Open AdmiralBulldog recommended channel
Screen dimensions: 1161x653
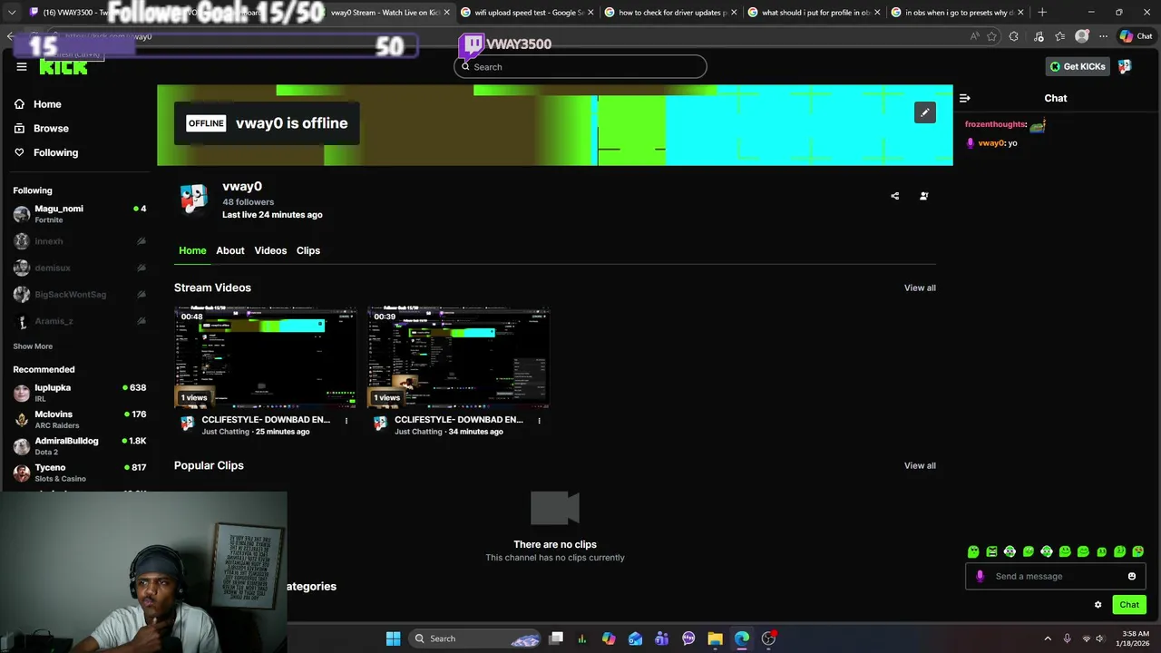pyautogui.click(x=80, y=446)
